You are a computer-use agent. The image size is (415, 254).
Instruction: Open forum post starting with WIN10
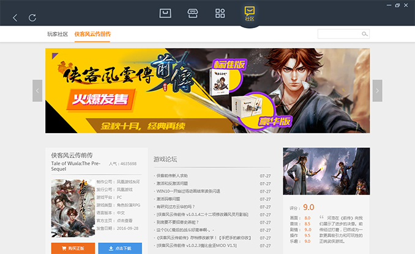(x=188, y=191)
